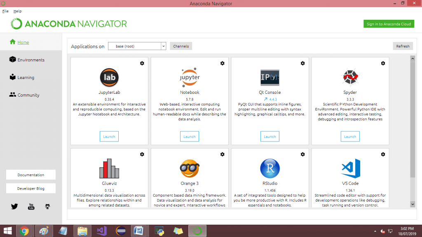Click Sign in to Anaconda Cloud
422x237 pixels.
[x=389, y=24]
